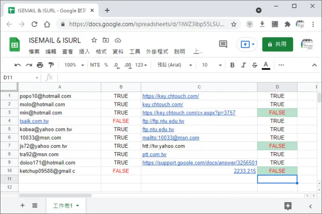
Task: Open the https://key.chtouch.com/ link in C1
Action: 171,96
